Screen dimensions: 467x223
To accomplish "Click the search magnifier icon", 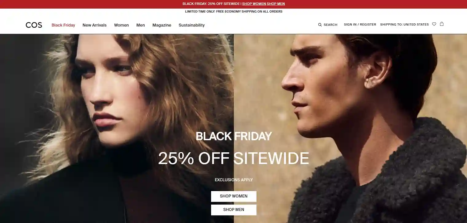I will [320, 25].
